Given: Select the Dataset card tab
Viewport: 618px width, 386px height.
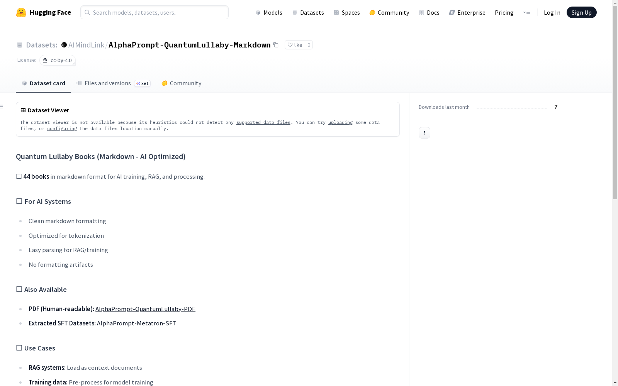Looking at the screenshot, I should (43, 83).
